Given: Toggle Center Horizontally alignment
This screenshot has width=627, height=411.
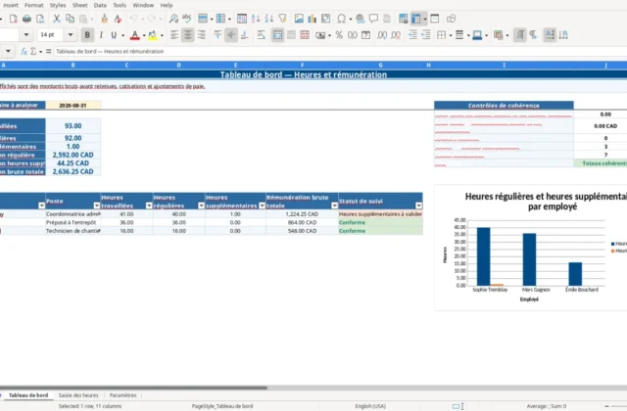Looking at the screenshot, I should (187, 35).
